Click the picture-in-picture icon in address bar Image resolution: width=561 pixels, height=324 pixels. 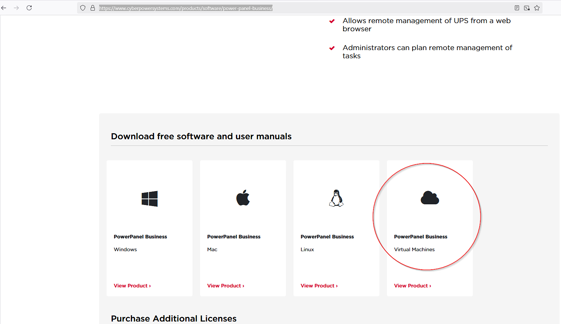(527, 8)
